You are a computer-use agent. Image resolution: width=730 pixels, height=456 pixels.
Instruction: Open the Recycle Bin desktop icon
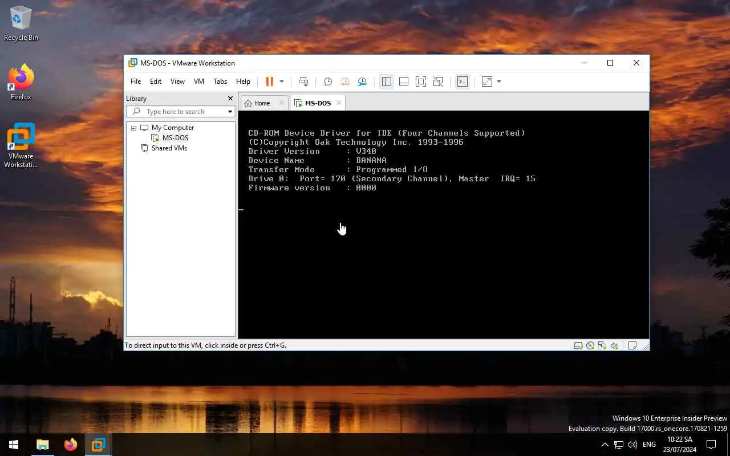point(21,23)
